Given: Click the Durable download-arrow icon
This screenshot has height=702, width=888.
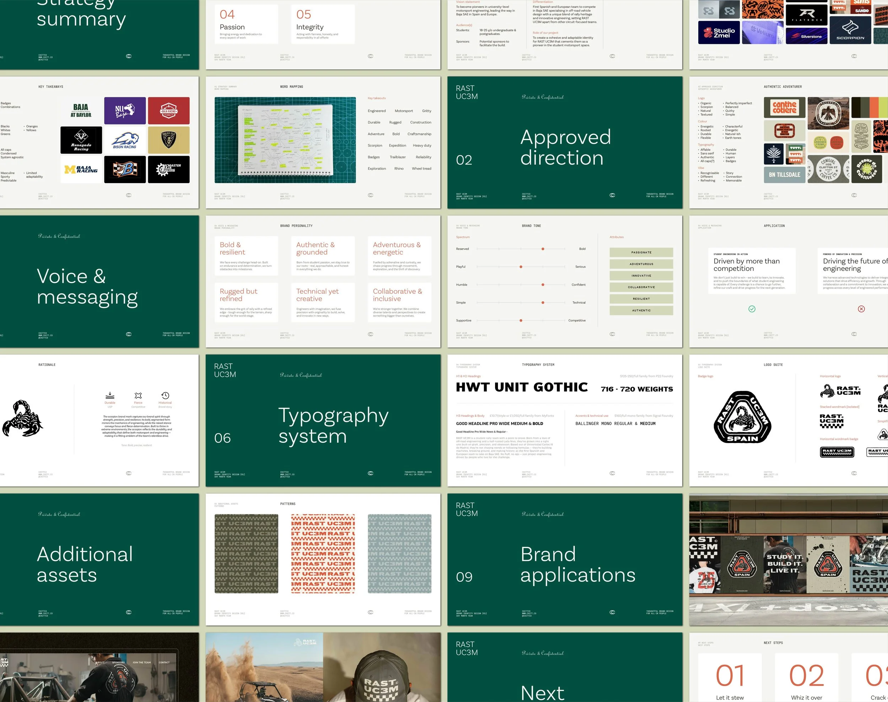Looking at the screenshot, I should [110, 395].
